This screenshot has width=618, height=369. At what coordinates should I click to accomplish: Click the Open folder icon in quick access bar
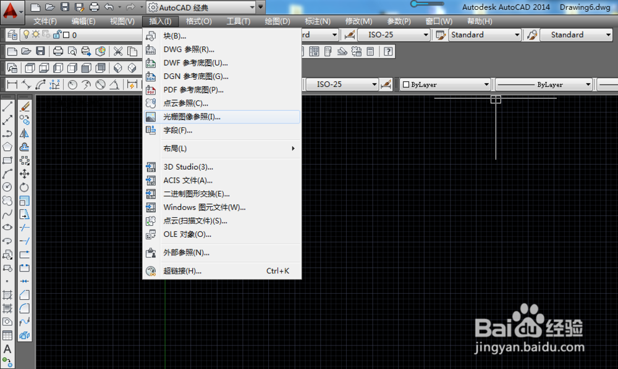point(49,7)
